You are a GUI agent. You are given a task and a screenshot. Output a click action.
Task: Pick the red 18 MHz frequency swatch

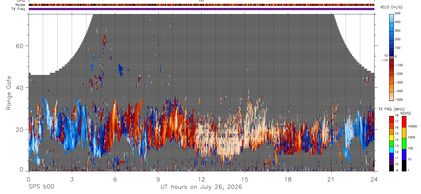(x=392, y=119)
